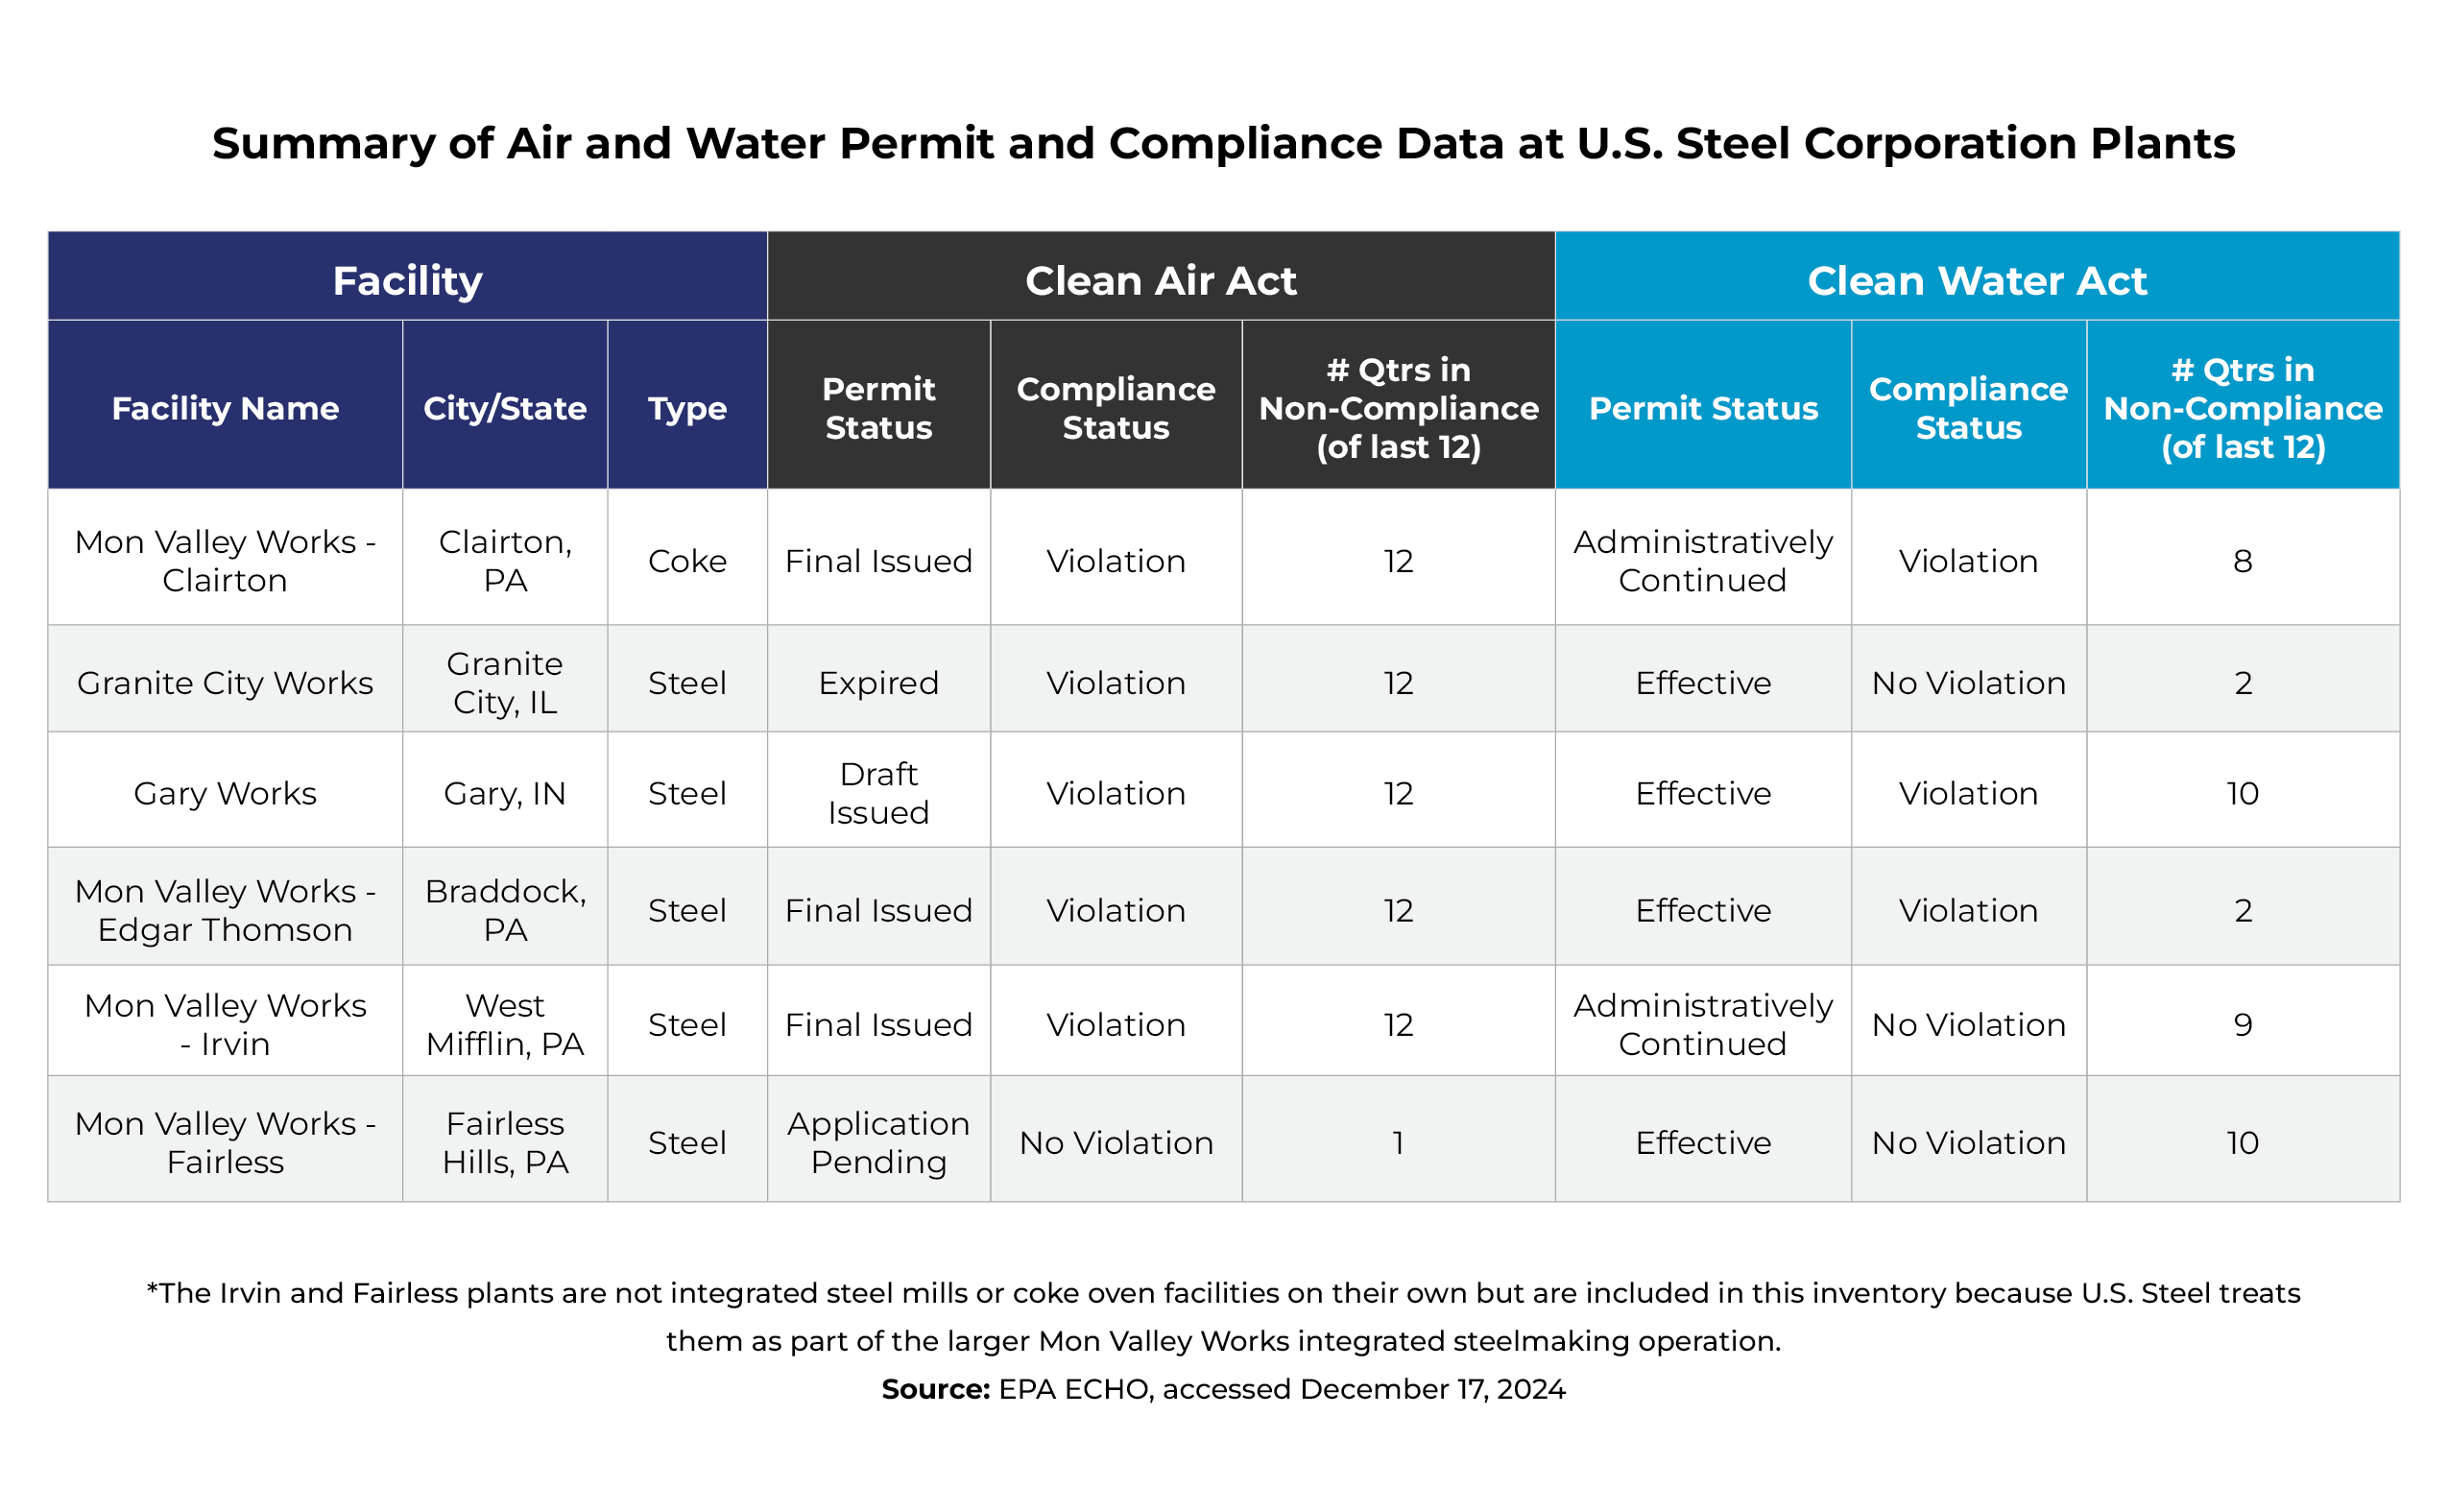Click the Clean Water Act header
This screenshot has height=1512, width=2448.
(x=1976, y=280)
